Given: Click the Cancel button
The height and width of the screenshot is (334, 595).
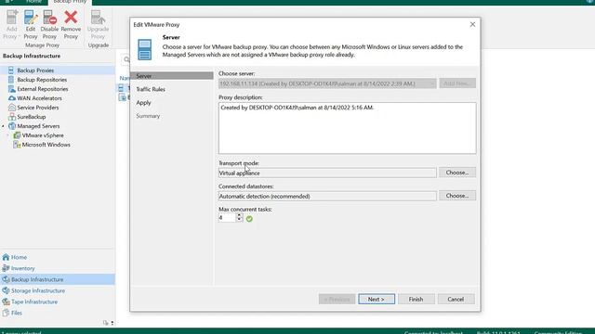Looking at the screenshot, I should coord(456,299).
